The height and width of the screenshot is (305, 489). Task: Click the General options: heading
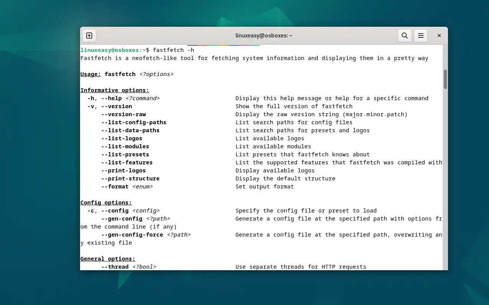point(108,259)
